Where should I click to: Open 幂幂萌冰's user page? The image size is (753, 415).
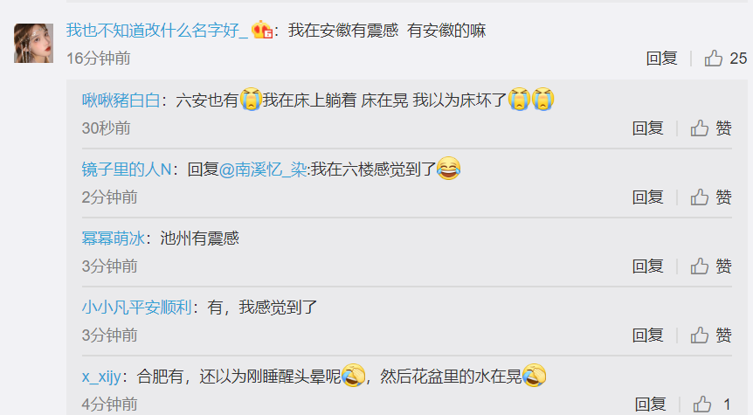114,239
